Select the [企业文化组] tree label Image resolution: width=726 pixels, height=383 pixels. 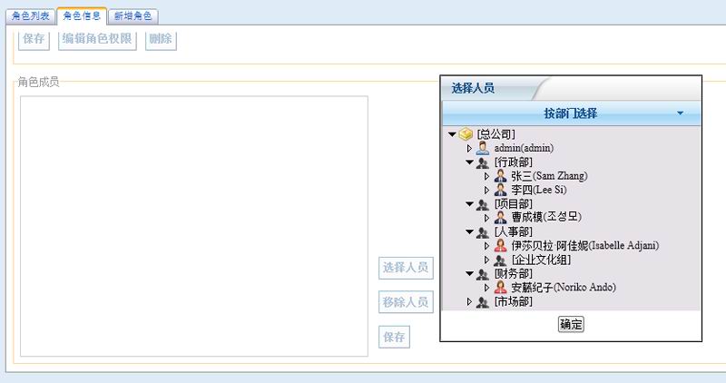click(541, 260)
